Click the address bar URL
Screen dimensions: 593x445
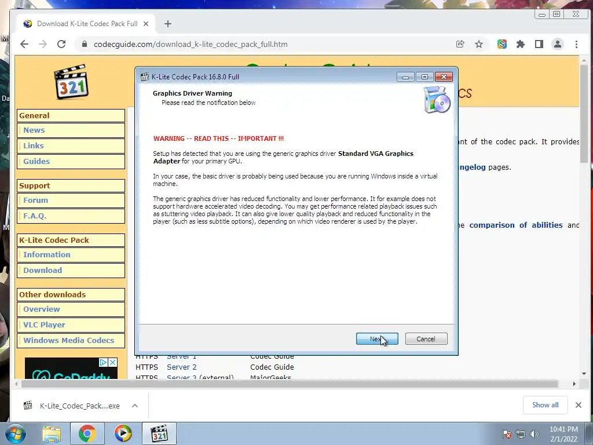191,44
